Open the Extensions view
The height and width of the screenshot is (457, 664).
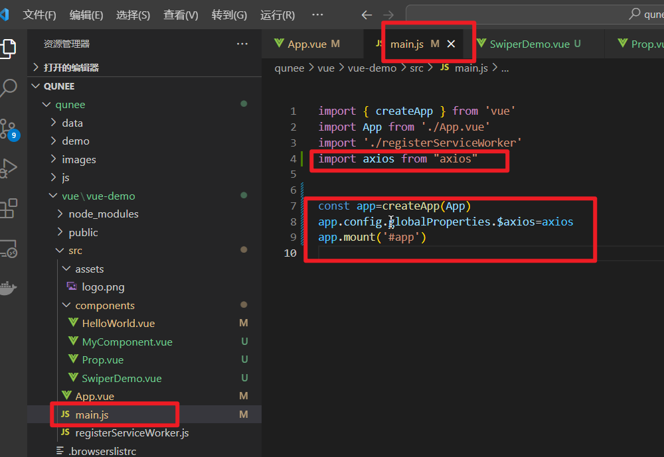9,208
